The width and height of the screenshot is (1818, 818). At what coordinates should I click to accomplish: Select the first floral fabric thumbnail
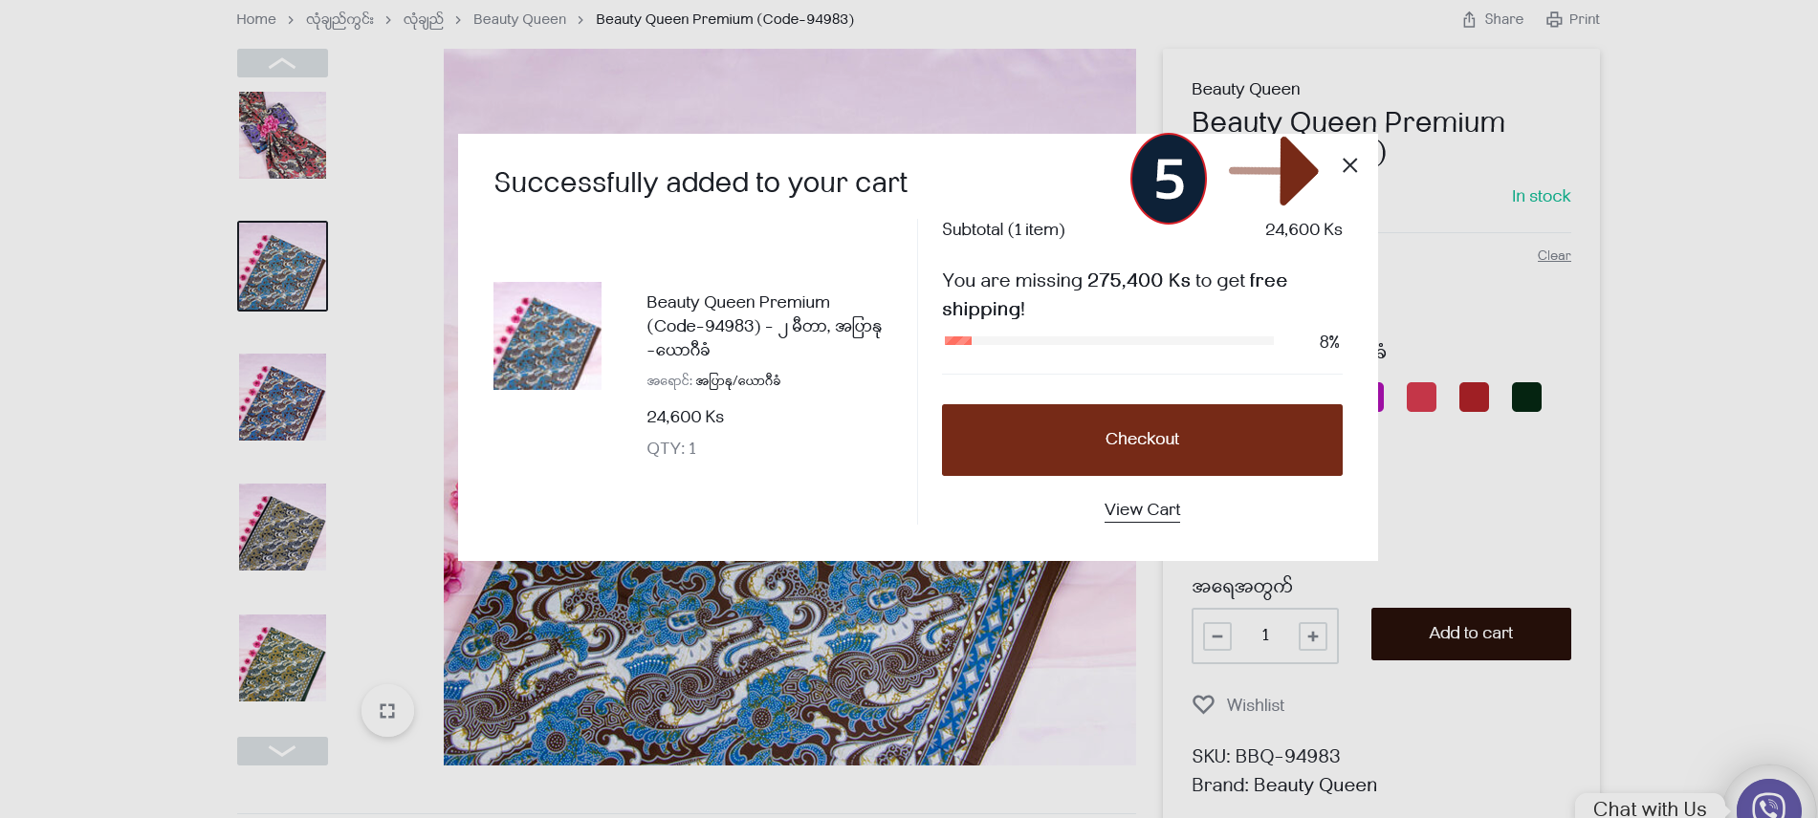pos(282,135)
